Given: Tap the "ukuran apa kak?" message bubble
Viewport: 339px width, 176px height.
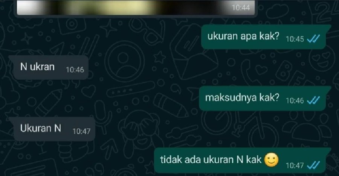Looking at the screenshot, I should pyautogui.click(x=264, y=37).
